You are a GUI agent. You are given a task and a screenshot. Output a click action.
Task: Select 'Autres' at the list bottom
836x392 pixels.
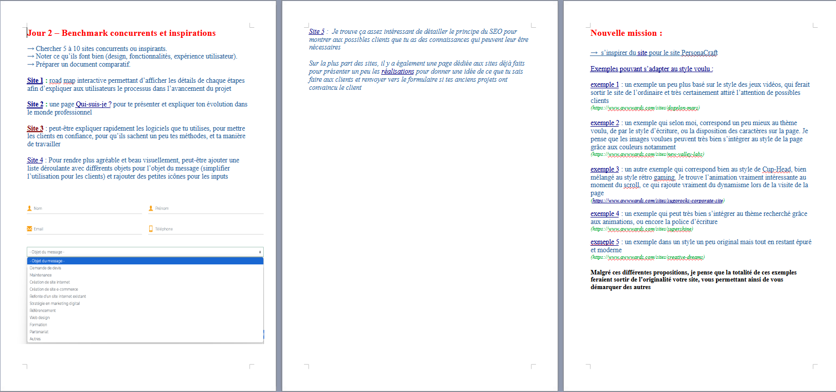pyautogui.click(x=35, y=339)
